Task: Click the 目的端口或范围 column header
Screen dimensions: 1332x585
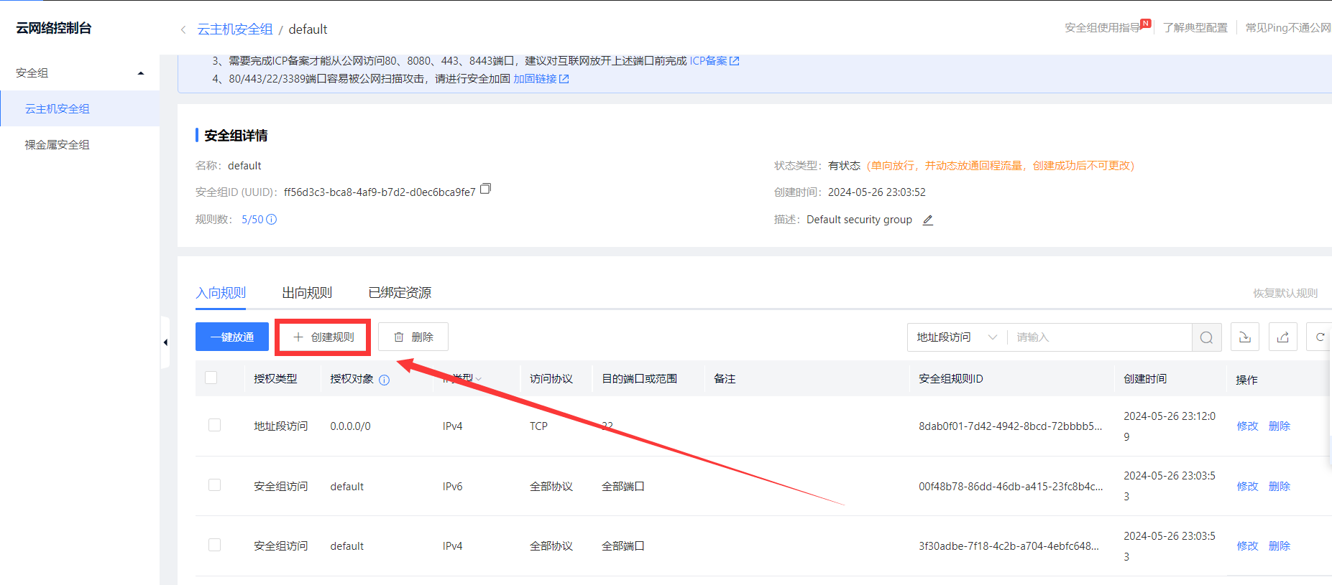Action: 639,379
